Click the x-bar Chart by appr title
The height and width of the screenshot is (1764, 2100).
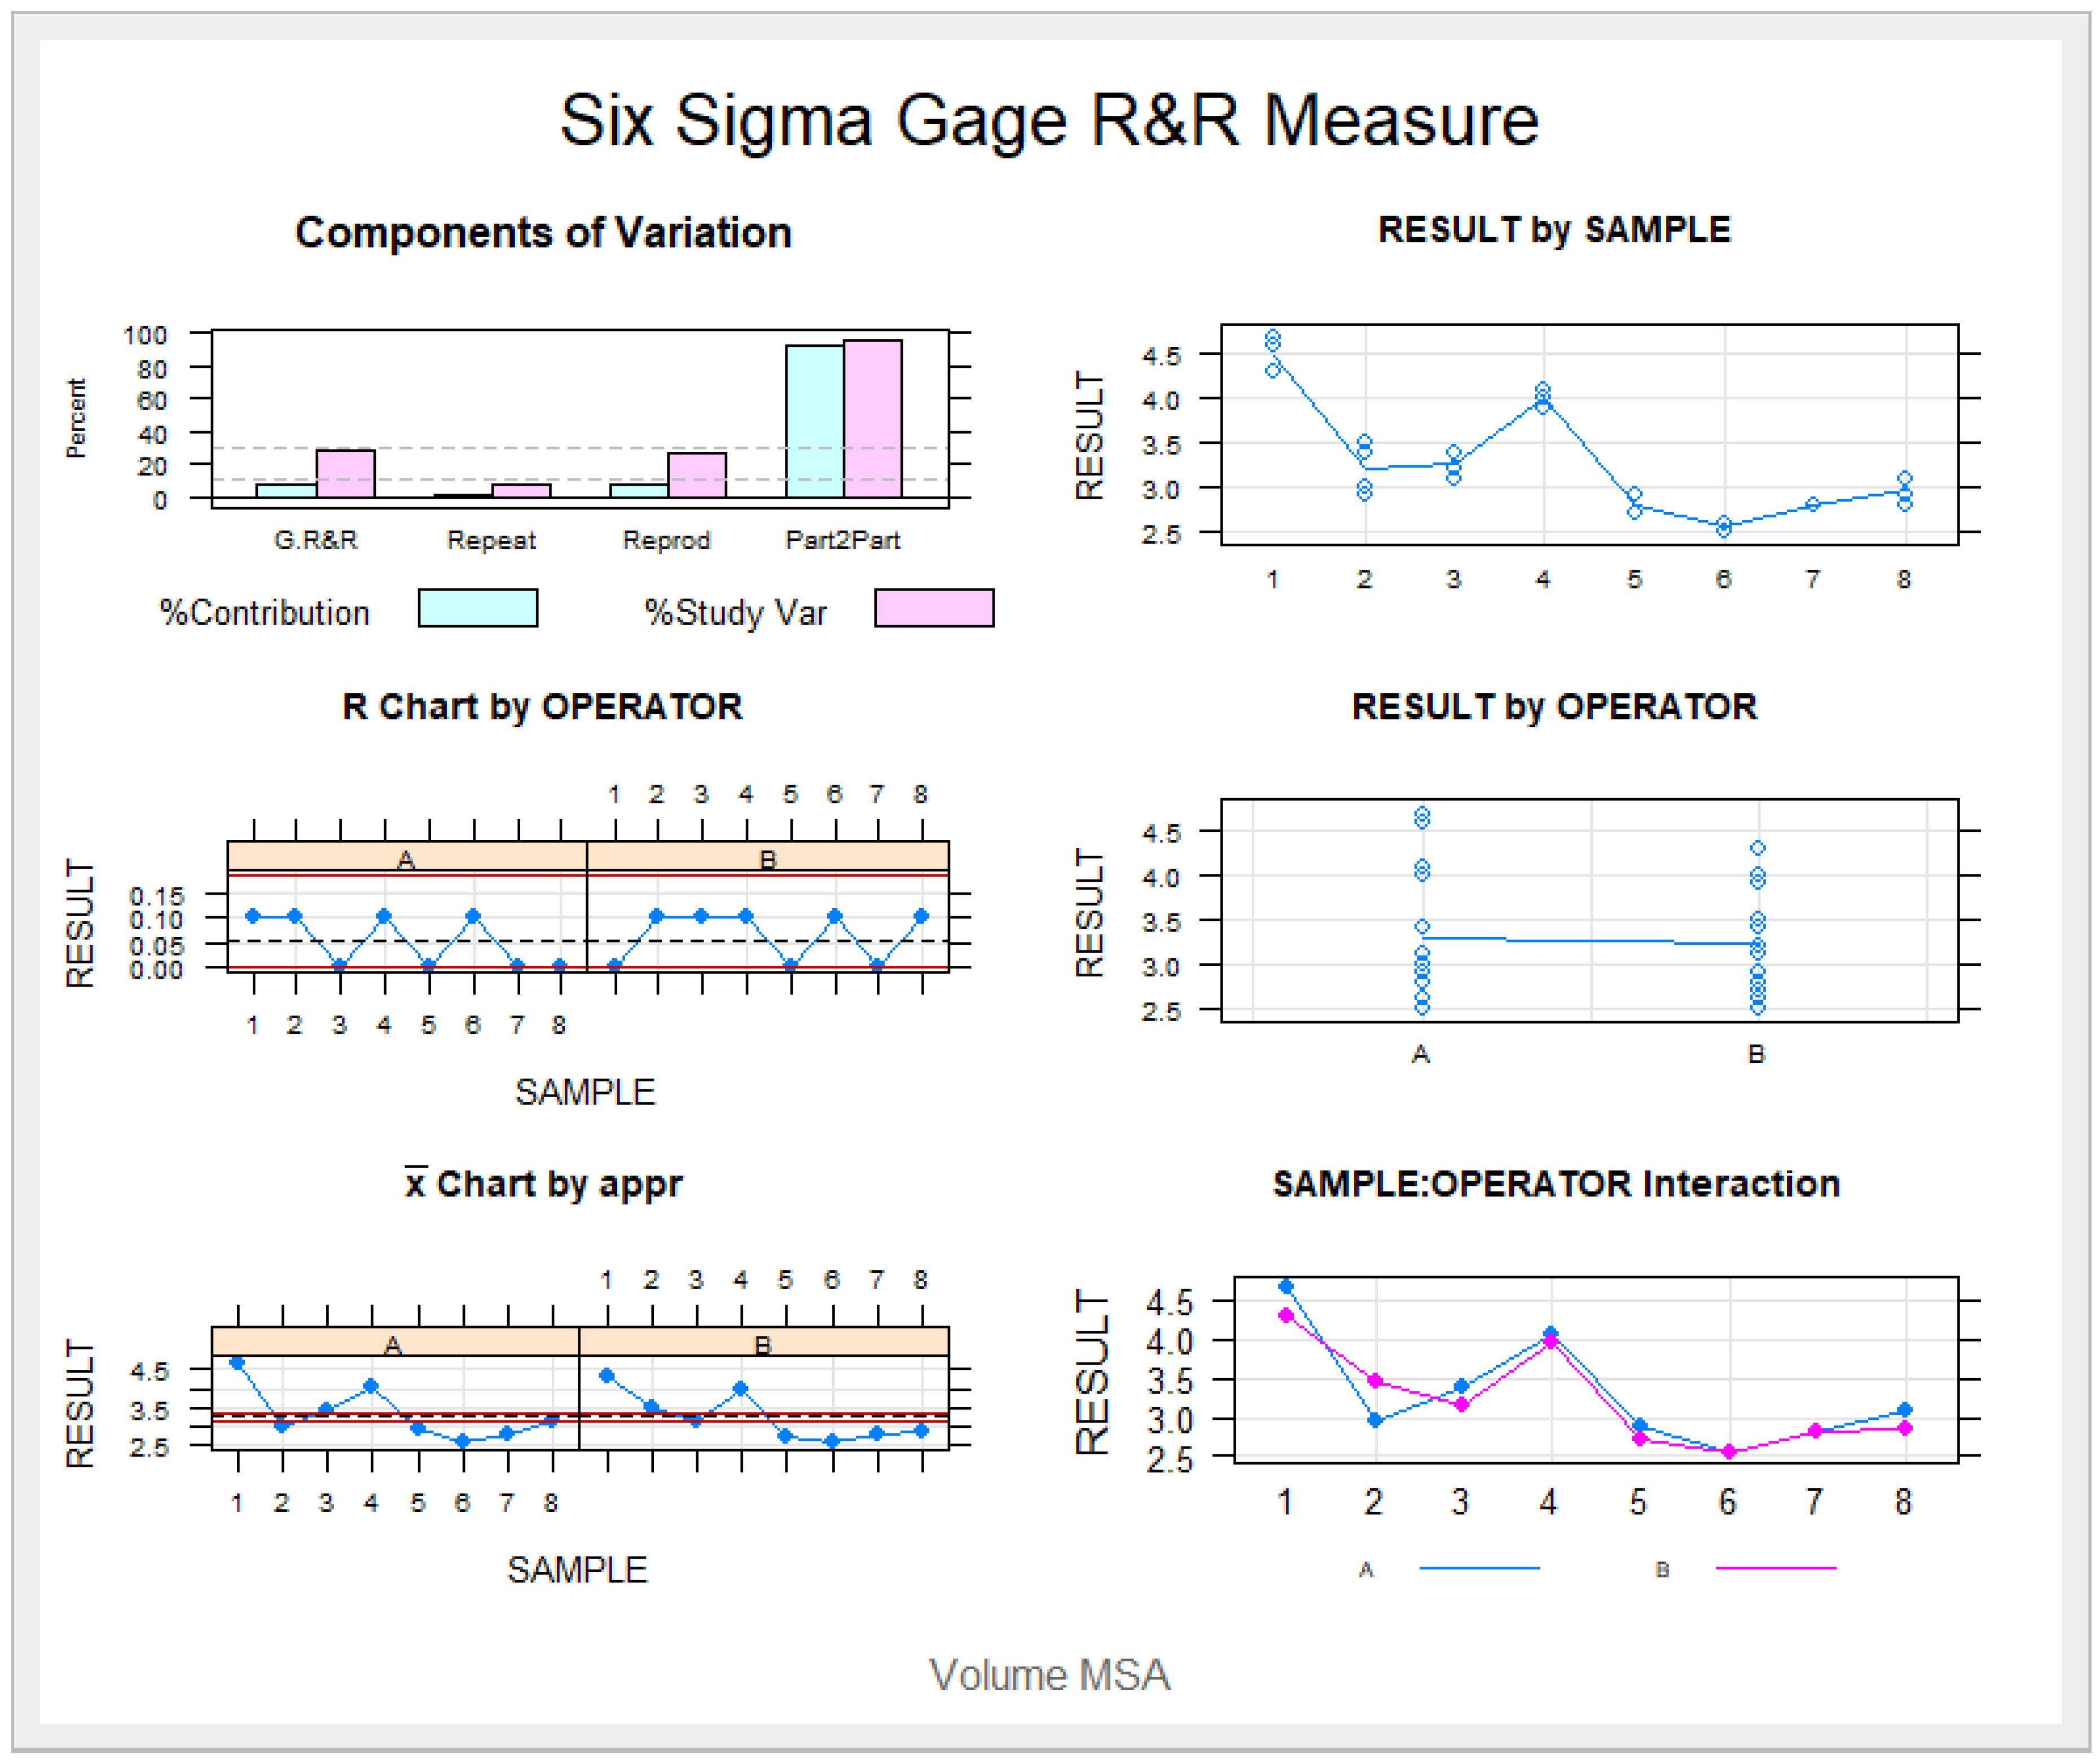click(543, 1184)
